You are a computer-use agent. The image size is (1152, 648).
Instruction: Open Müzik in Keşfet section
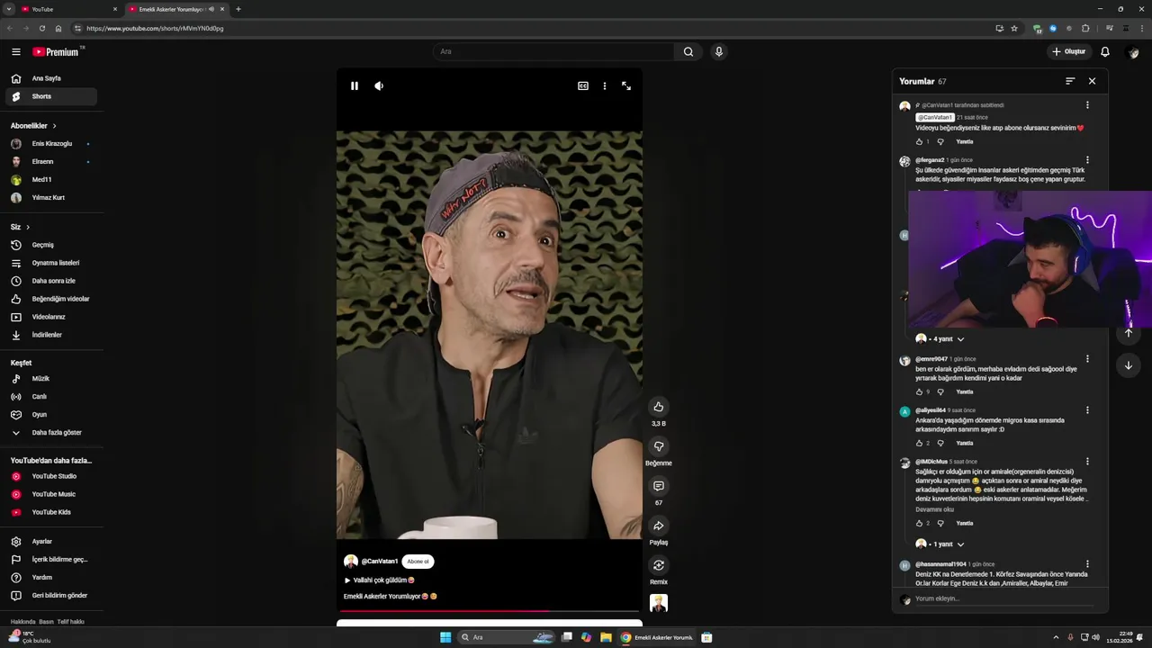tap(50, 379)
